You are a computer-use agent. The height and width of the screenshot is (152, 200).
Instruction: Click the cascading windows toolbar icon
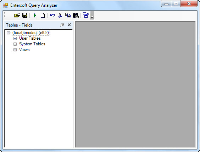(x=86, y=15)
